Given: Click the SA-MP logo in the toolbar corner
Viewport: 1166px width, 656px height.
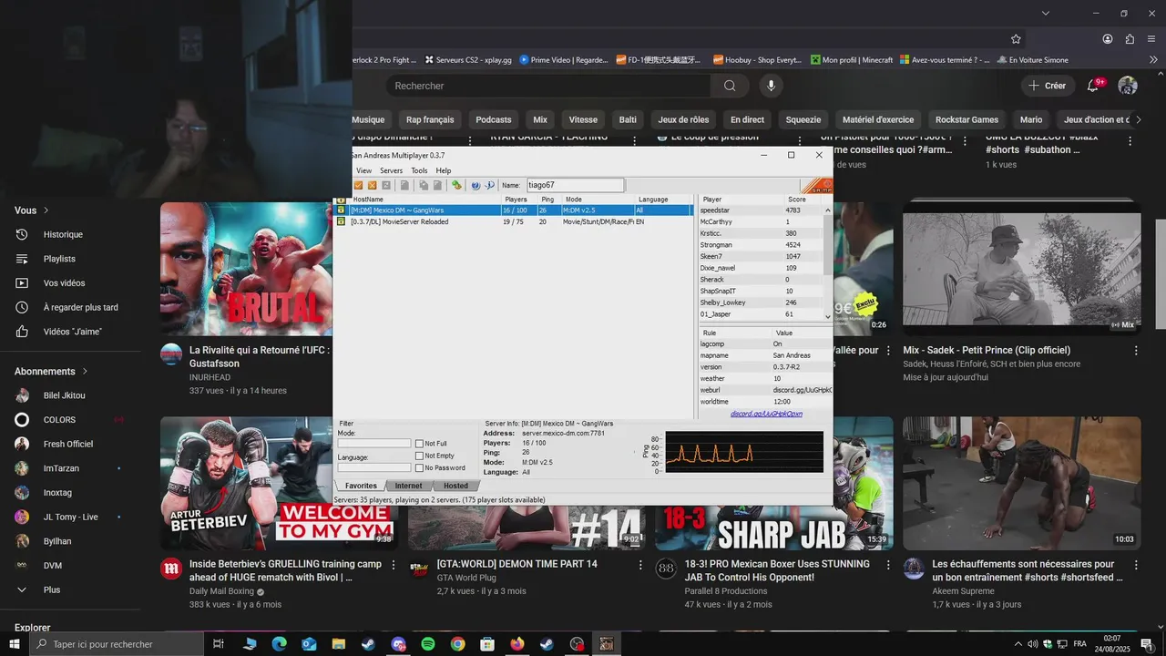Looking at the screenshot, I should pos(817,186).
